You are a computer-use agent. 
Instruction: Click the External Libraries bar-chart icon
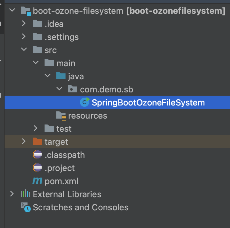pyautogui.click(x=26, y=194)
